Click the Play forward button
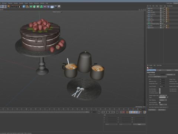 click(x=108, y=112)
